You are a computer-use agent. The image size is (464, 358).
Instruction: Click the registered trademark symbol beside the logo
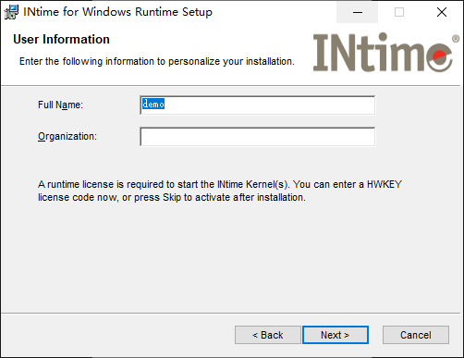point(456,39)
